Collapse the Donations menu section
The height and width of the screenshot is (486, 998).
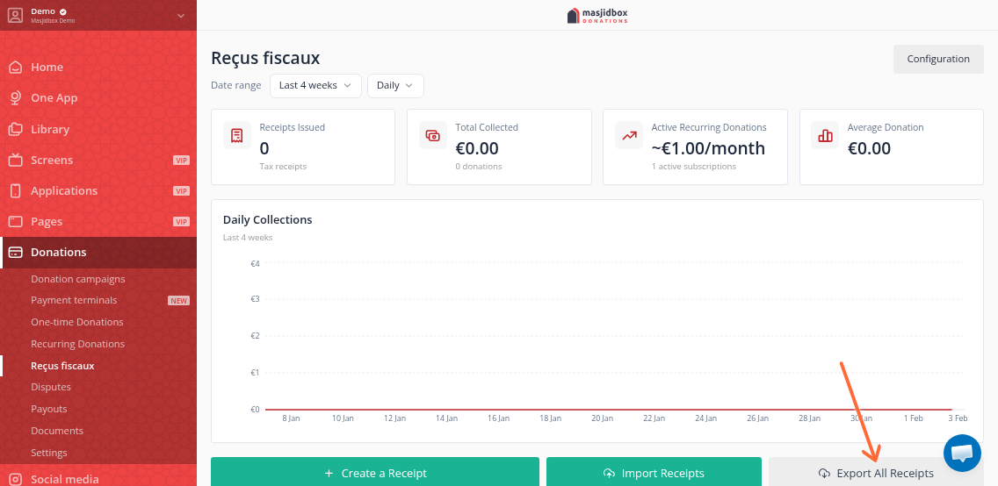[x=98, y=253]
